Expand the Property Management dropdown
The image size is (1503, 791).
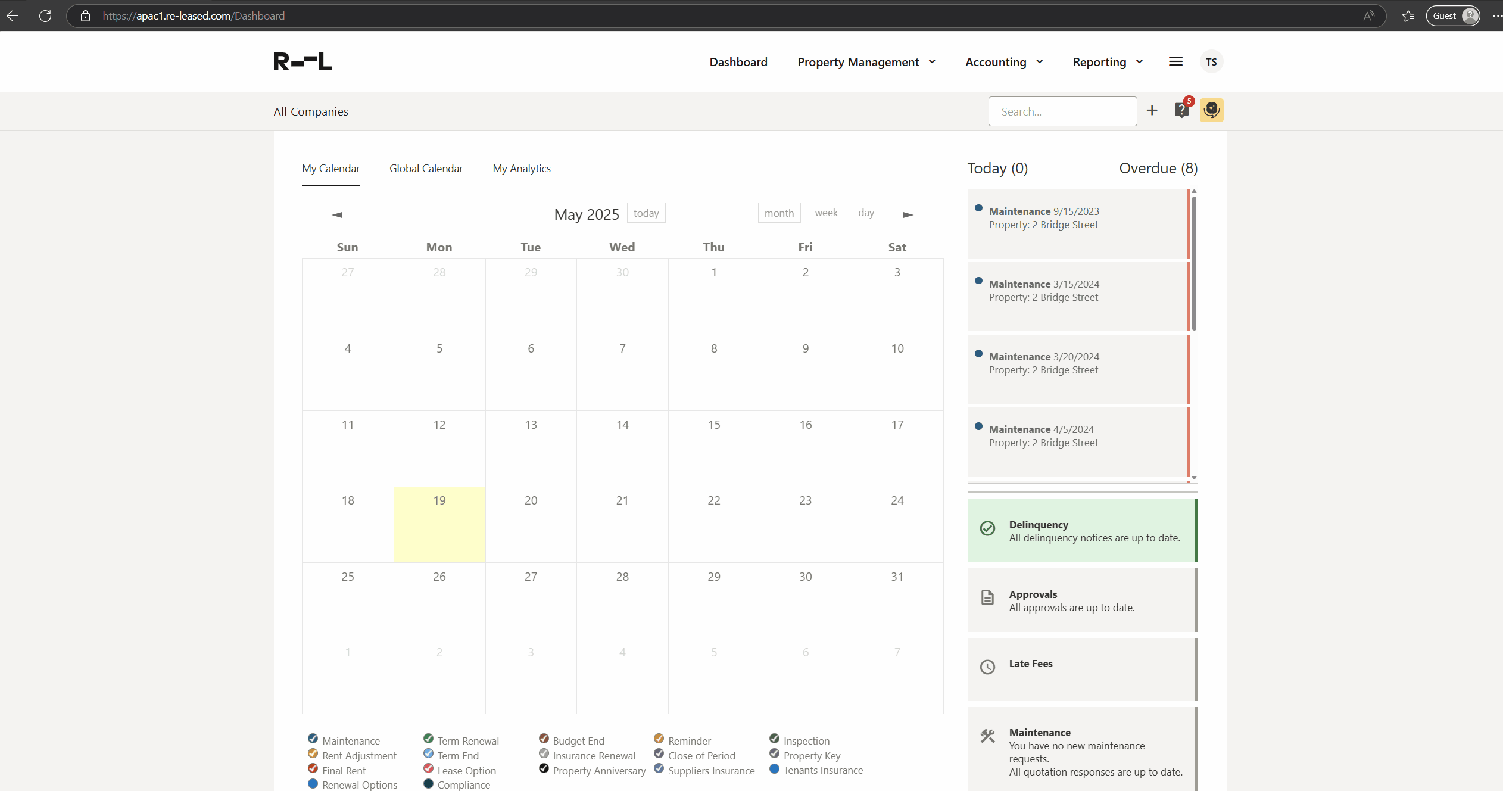tap(866, 62)
